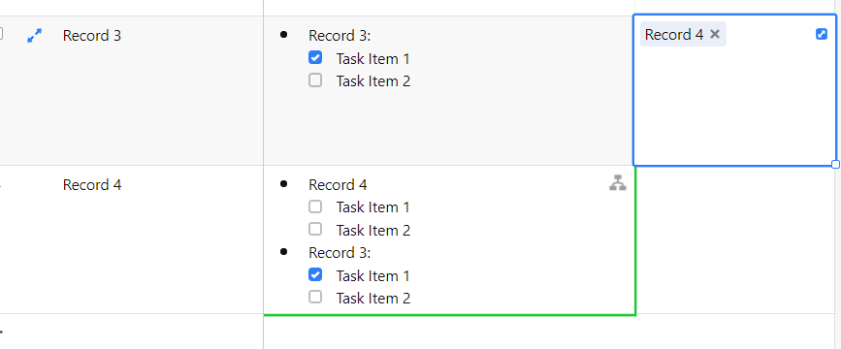Remove the Record 4 linked chip with its X
The image size is (841, 349).
[715, 34]
